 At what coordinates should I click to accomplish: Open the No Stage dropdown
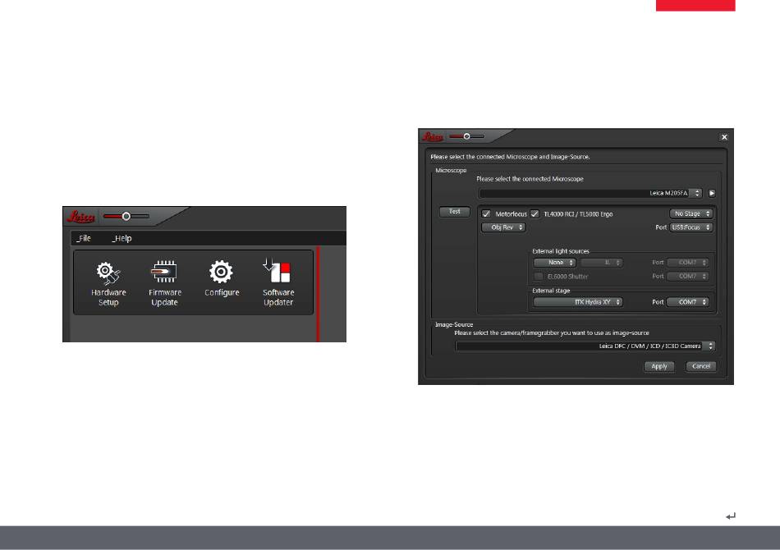(691, 213)
